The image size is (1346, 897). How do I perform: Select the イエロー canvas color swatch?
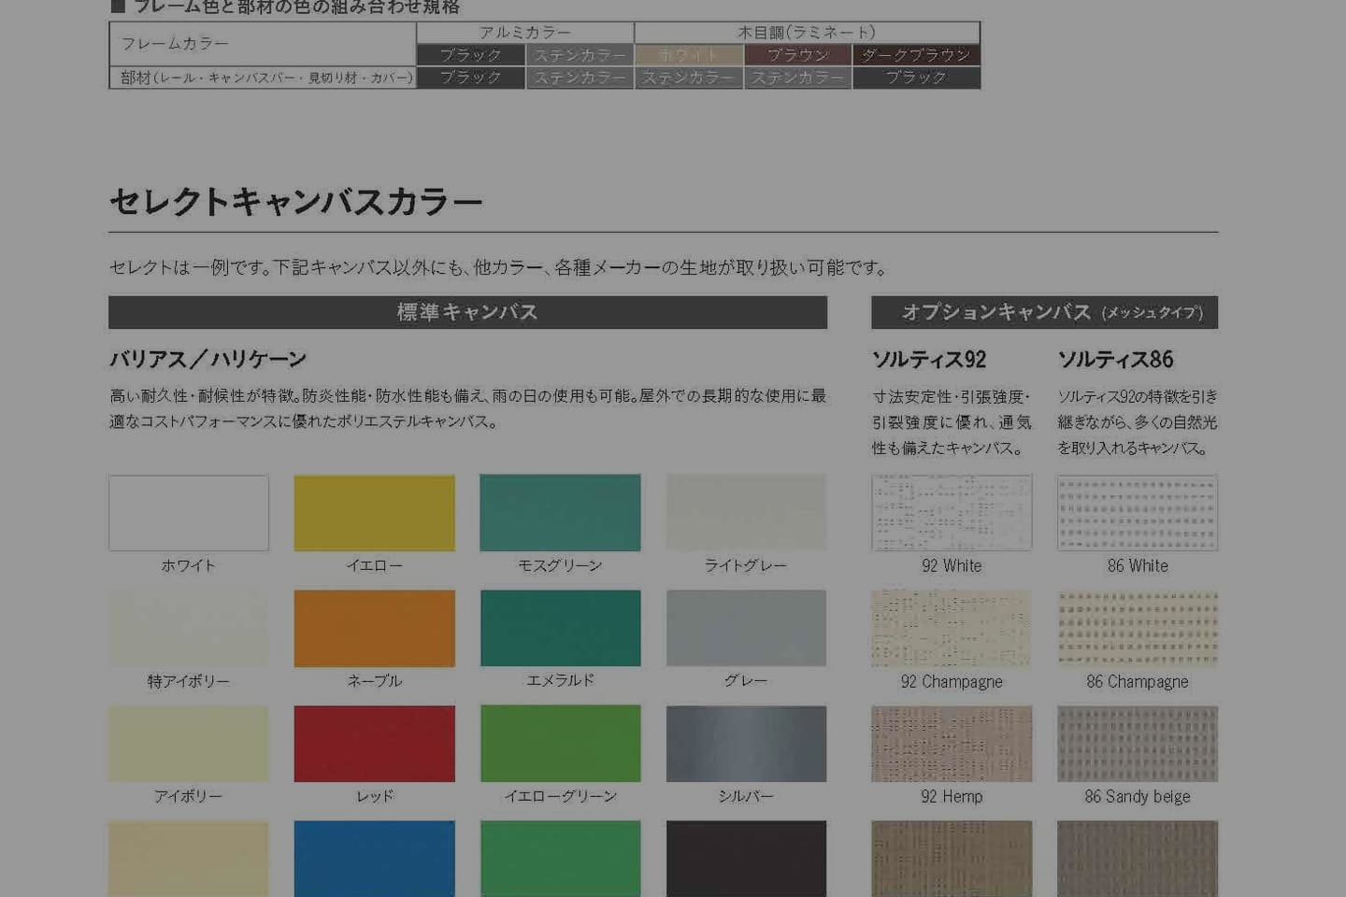pyautogui.click(x=374, y=512)
